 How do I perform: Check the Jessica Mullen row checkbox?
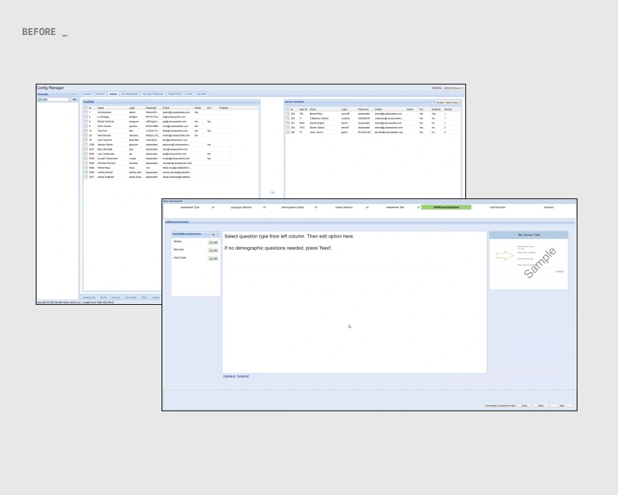[85, 145]
